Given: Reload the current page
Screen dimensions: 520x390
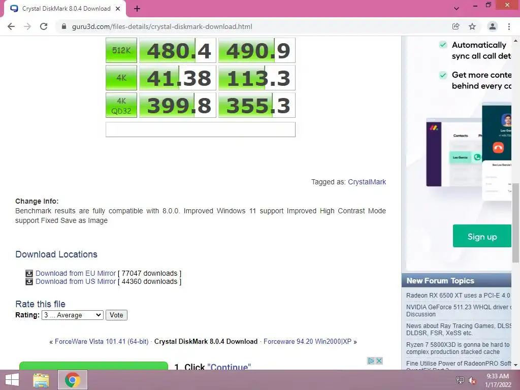Looking at the screenshot, I should [x=44, y=26].
